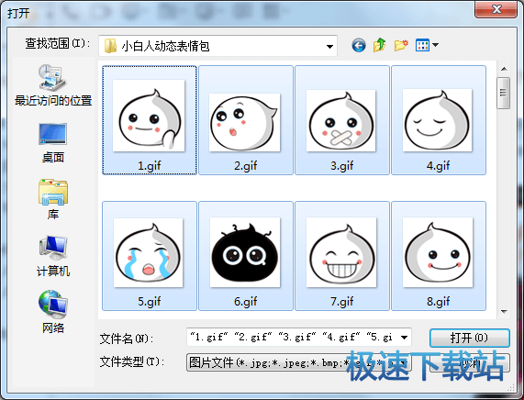The height and width of the screenshot is (400, 524).
Task: Select the 8.gif smiling thumbnail
Action: 438,252
